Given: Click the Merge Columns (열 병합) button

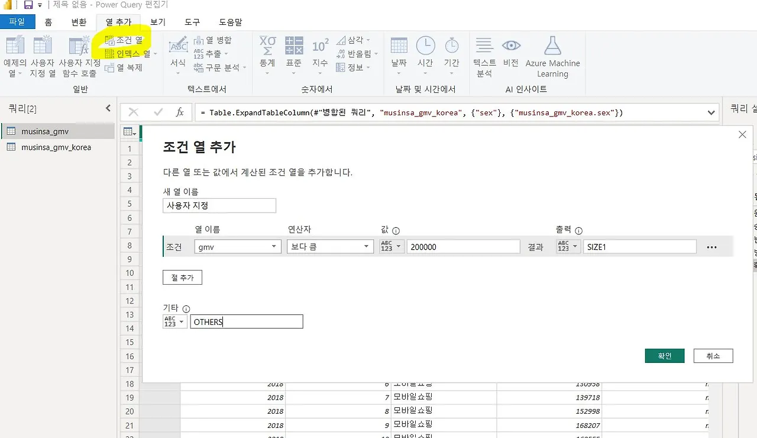Looking at the screenshot, I should 213,40.
